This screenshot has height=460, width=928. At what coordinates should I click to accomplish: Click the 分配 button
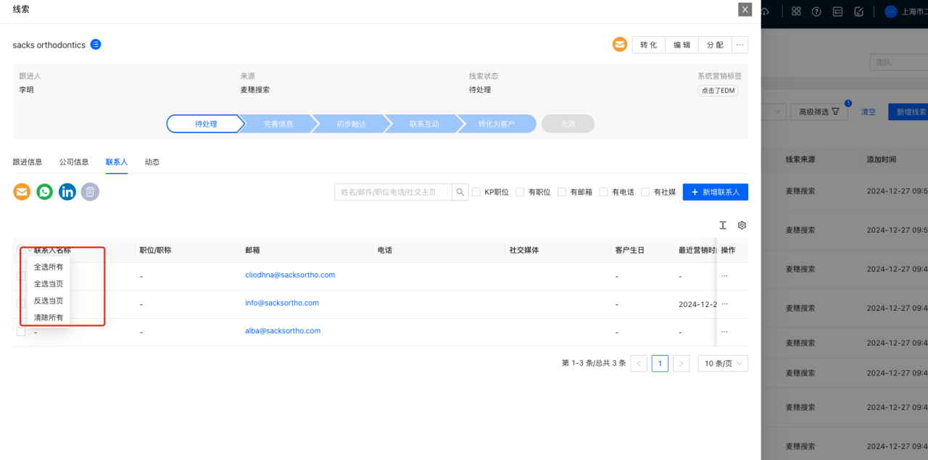(x=715, y=45)
